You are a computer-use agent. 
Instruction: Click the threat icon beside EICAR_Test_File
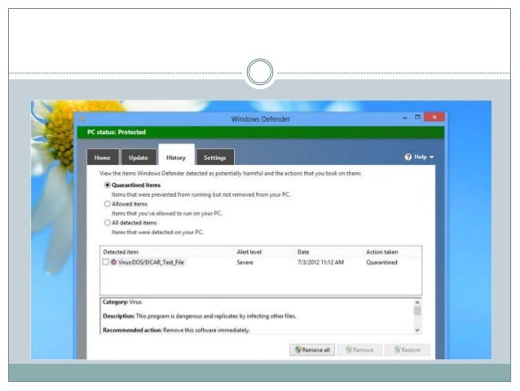113,262
